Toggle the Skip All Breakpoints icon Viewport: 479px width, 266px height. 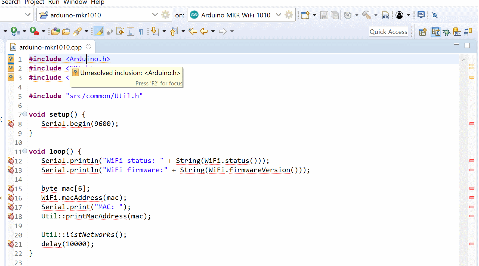point(435,15)
